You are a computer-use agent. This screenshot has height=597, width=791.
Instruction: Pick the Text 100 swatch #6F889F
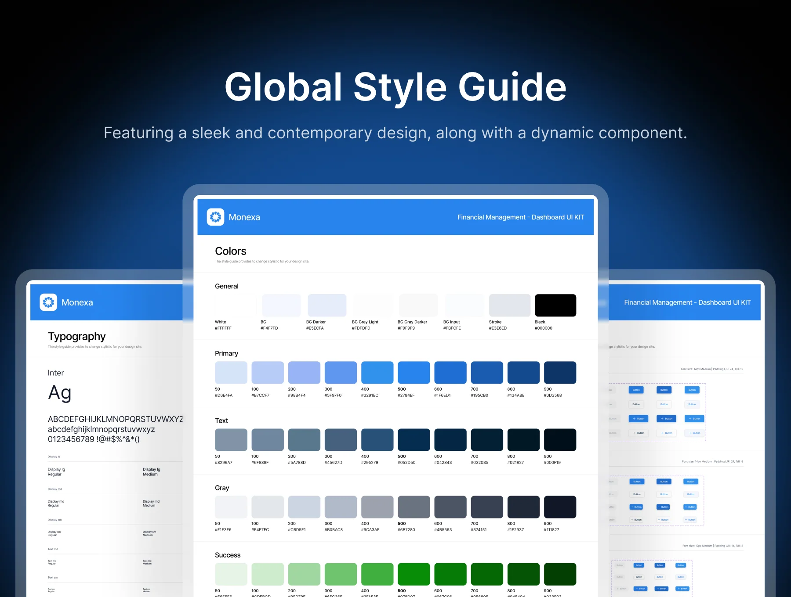268,440
